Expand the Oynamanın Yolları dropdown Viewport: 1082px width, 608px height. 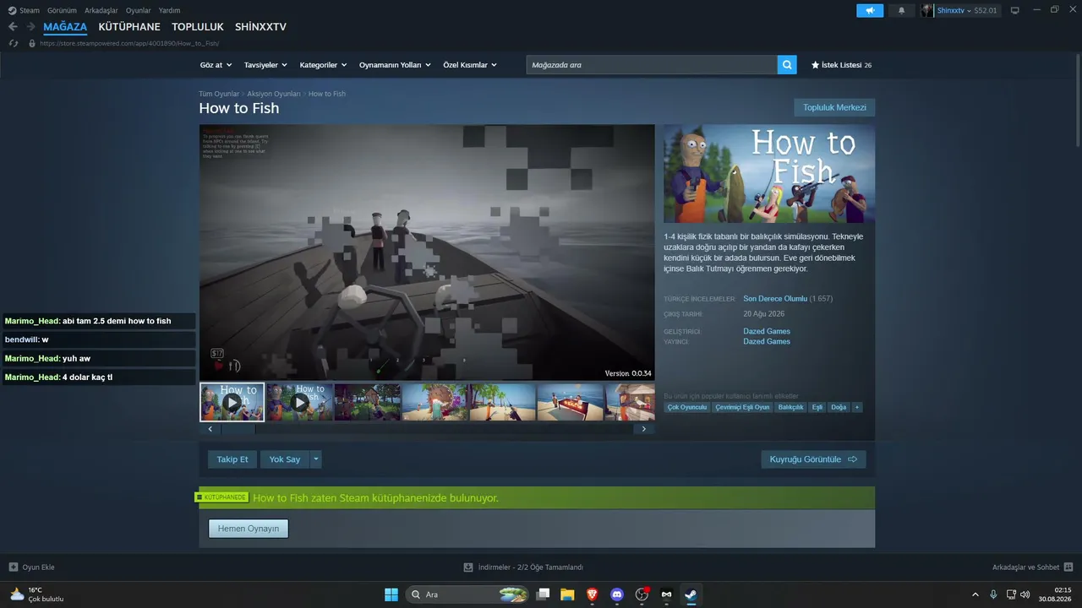click(395, 65)
